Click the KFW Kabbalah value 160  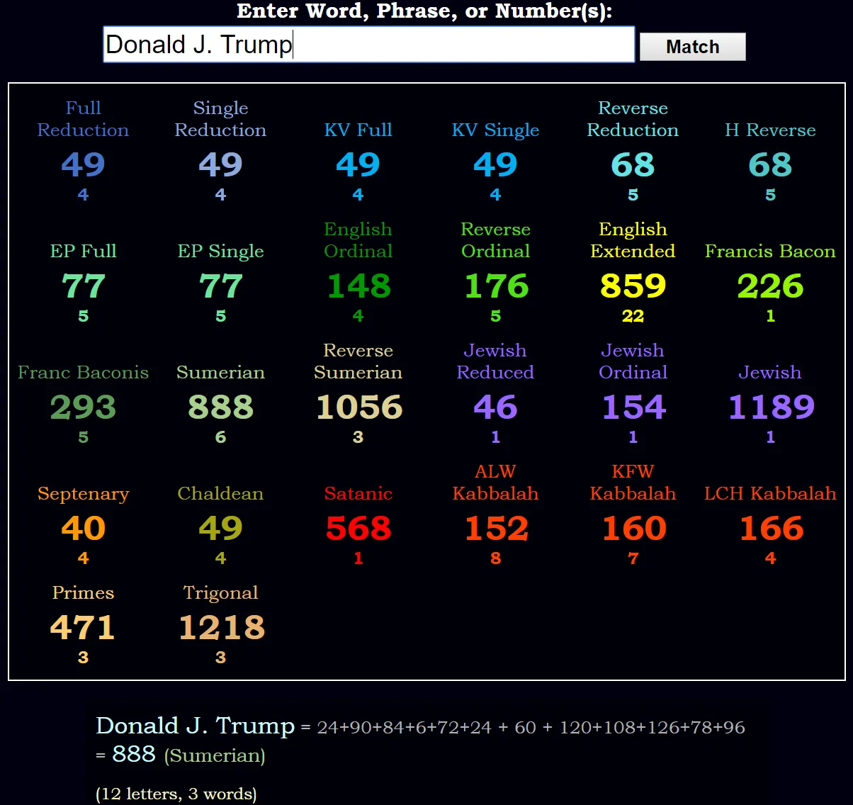coord(633,528)
